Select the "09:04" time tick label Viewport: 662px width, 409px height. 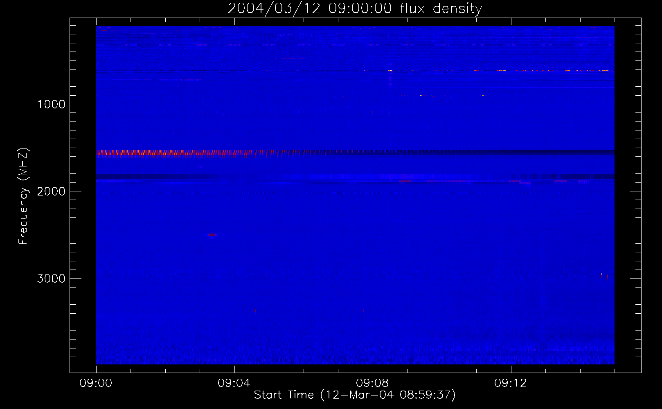234,383
